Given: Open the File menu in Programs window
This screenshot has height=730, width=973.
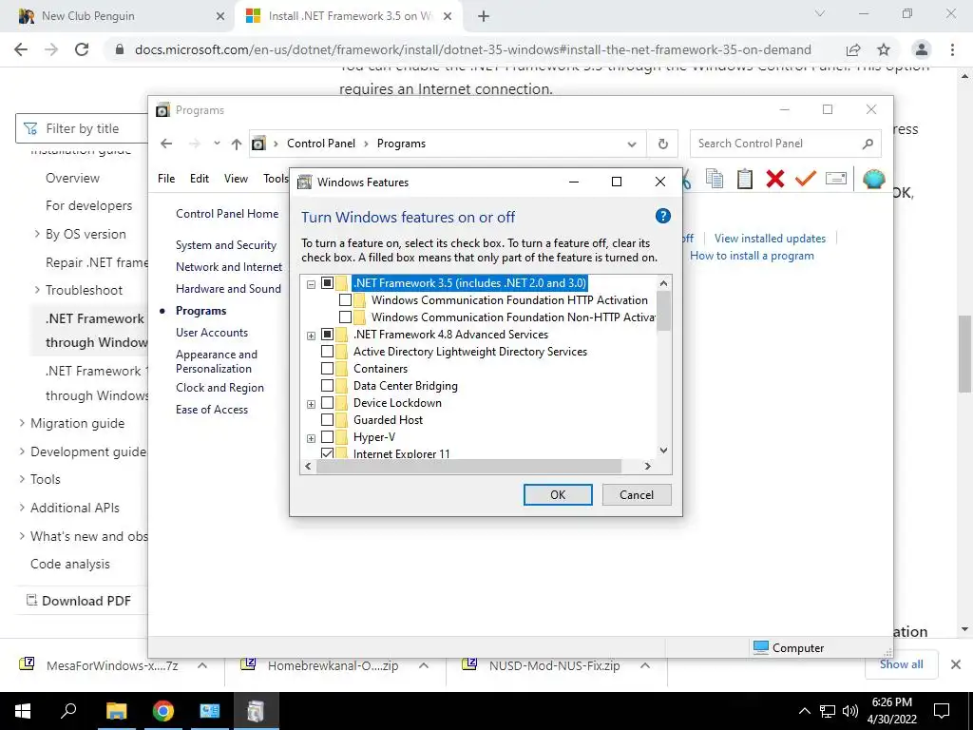Looking at the screenshot, I should point(166,179).
